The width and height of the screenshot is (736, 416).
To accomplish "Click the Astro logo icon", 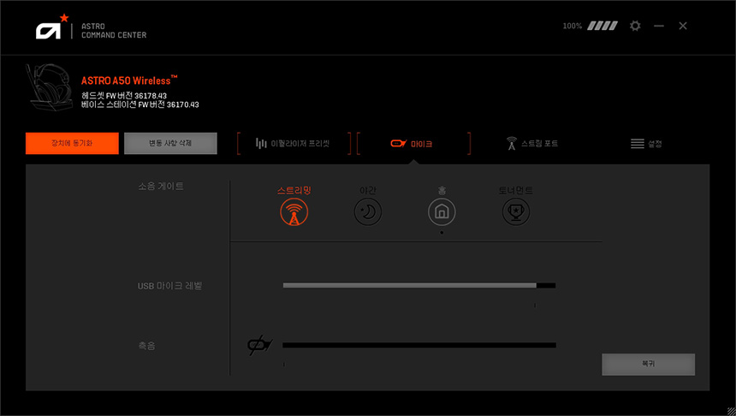I will (x=52, y=27).
